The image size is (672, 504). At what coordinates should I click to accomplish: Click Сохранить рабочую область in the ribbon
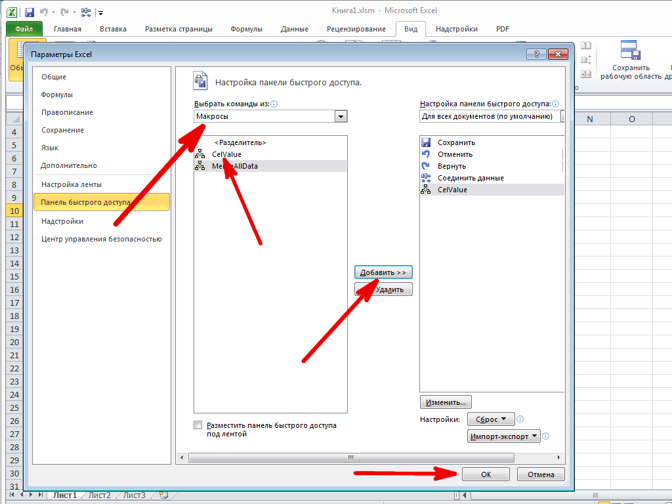point(631,60)
